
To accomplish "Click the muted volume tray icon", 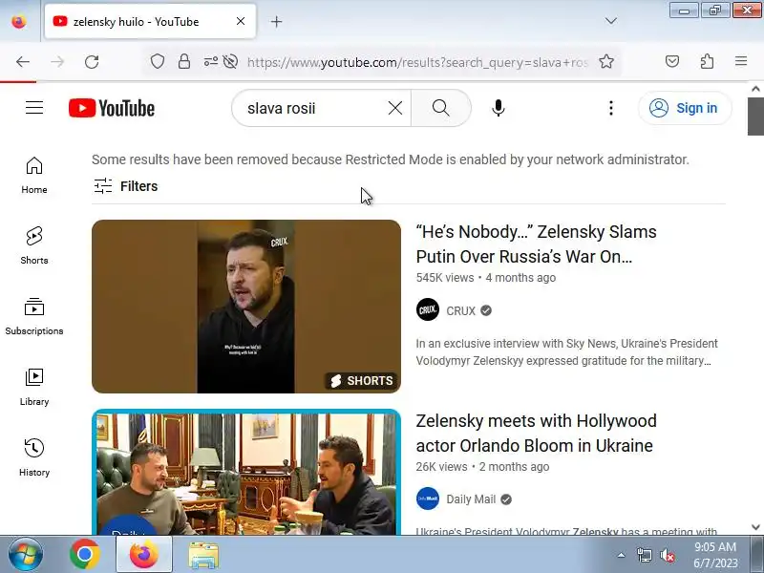I will click(668, 555).
